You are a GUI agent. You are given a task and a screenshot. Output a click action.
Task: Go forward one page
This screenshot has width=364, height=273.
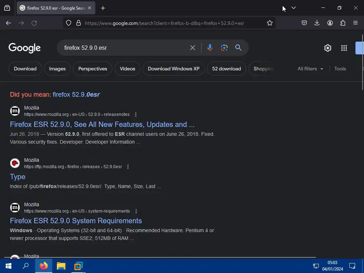[x=21, y=23]
